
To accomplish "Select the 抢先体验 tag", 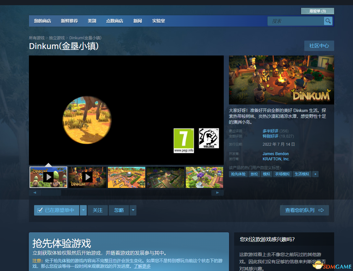I will coord(238,174).
